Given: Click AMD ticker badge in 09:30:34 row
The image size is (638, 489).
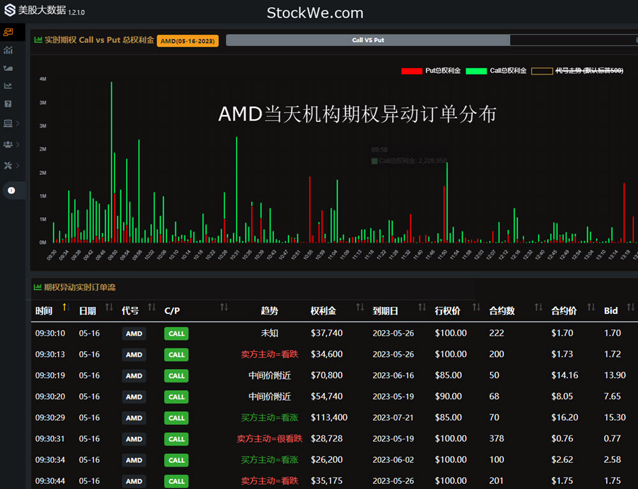Looking at the screenshot, I should 134,460.
